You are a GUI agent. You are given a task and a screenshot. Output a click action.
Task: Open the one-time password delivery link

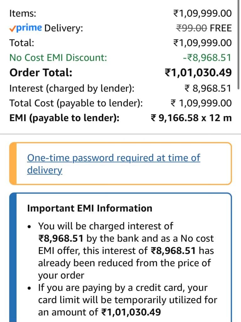(113, 164)
